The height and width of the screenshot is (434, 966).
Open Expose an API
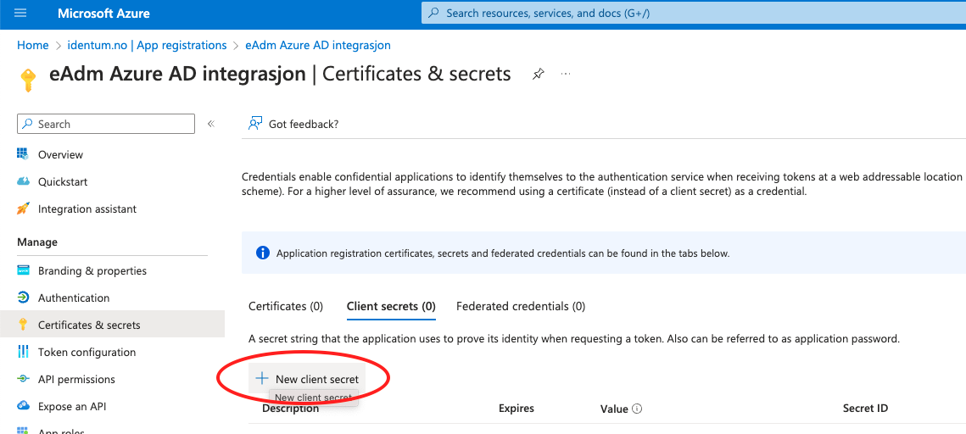point(71,406)
